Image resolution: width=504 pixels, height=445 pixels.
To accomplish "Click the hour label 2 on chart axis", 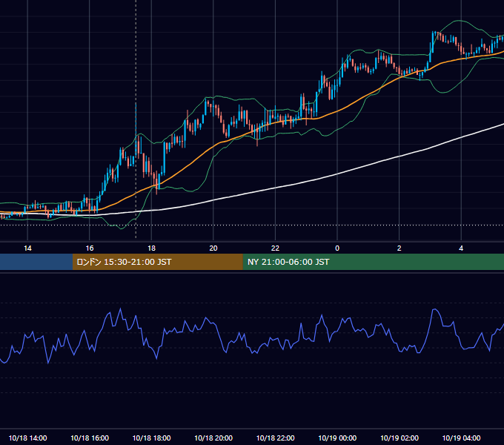I will (x=399, y=248).
